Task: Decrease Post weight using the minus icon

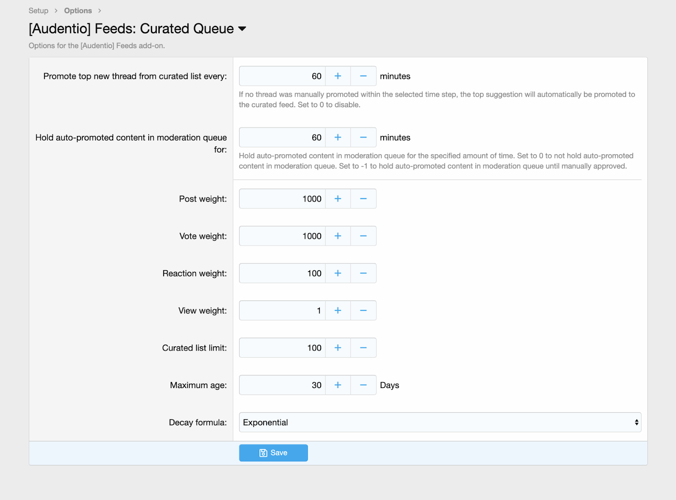Action: tap(363, 198)
